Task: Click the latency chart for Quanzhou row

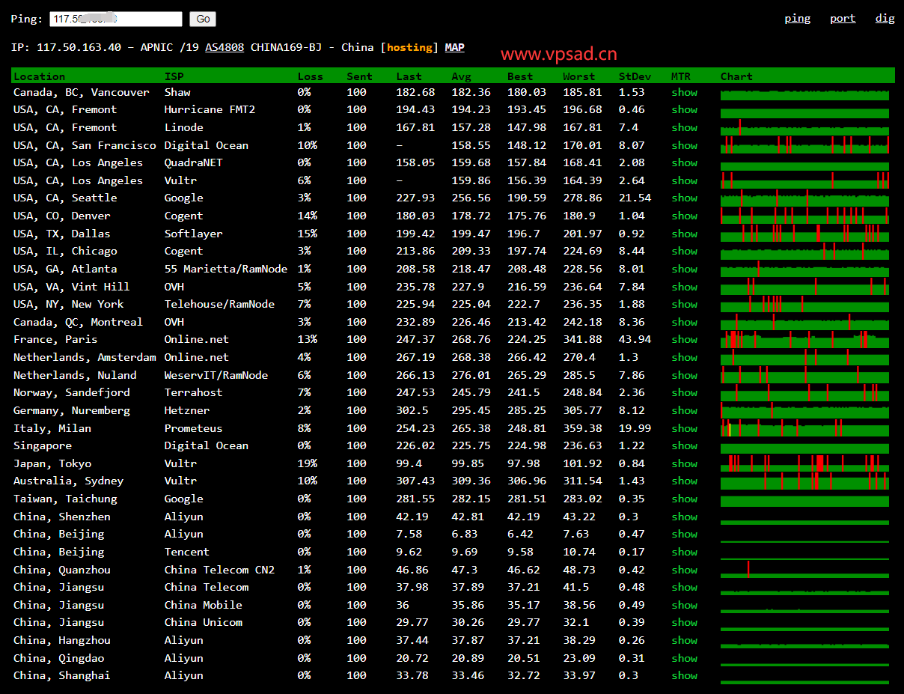Action: pyautogui.click(x=804, y=570)
